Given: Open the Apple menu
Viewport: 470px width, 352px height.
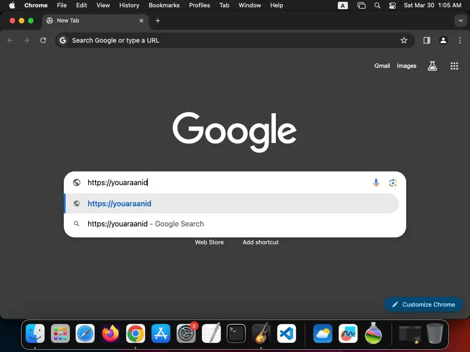Looking at the screenshot, I should [12, 5].
